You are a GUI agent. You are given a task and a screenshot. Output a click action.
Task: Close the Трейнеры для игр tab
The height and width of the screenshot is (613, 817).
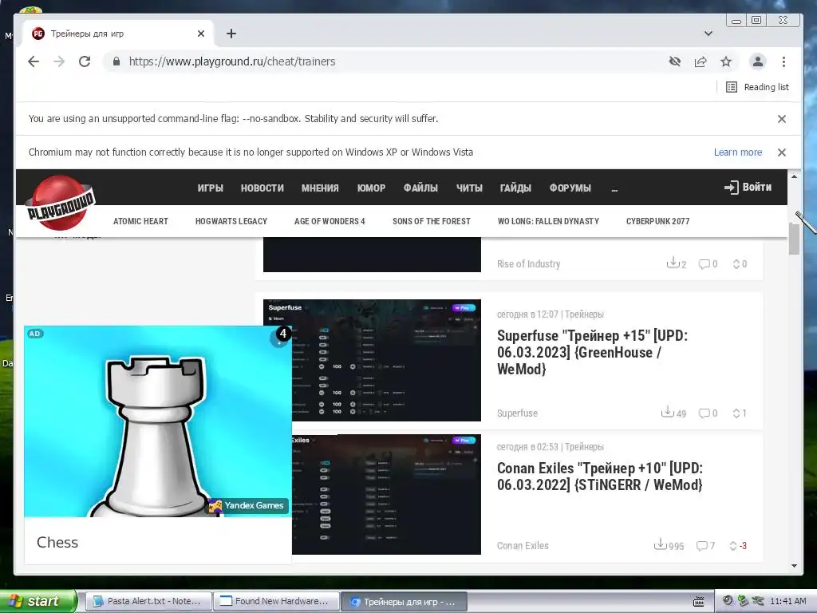click(201, 34)
